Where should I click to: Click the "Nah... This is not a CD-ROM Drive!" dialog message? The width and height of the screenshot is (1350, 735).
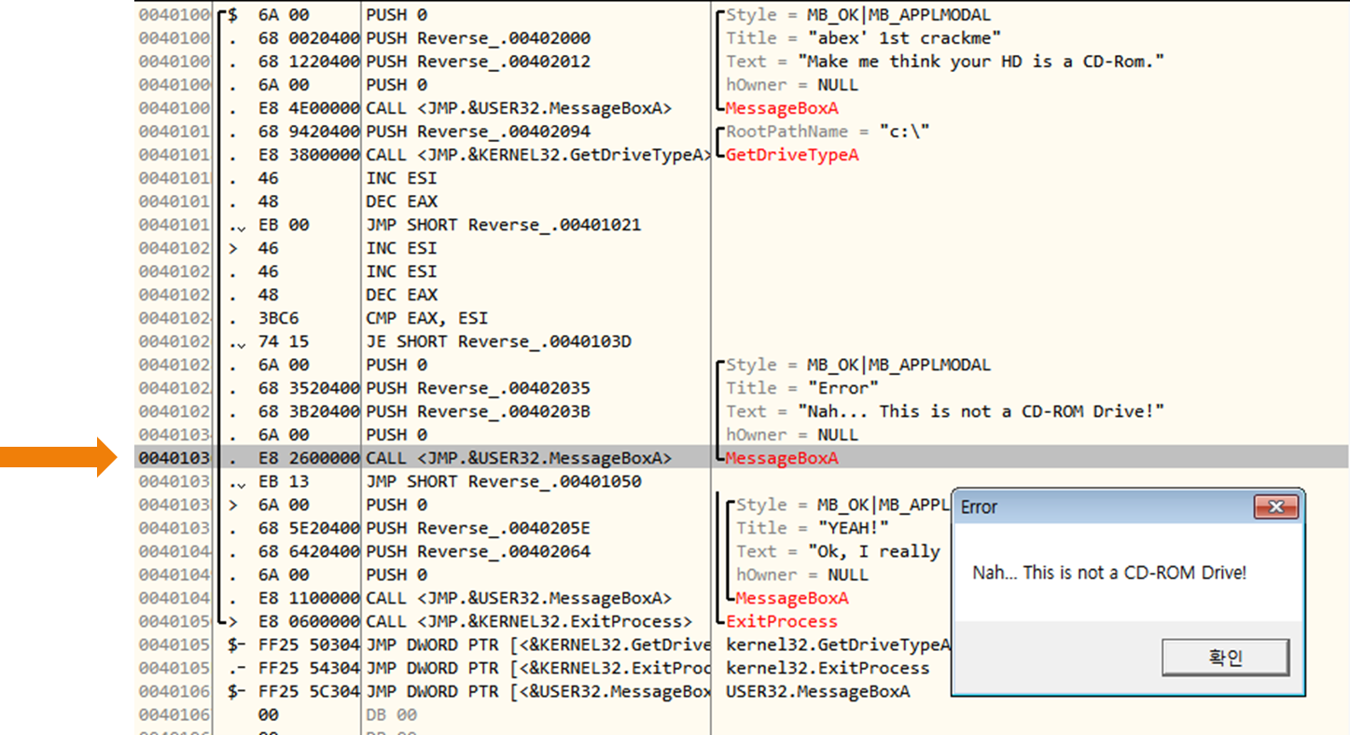tap(1108, 573)
